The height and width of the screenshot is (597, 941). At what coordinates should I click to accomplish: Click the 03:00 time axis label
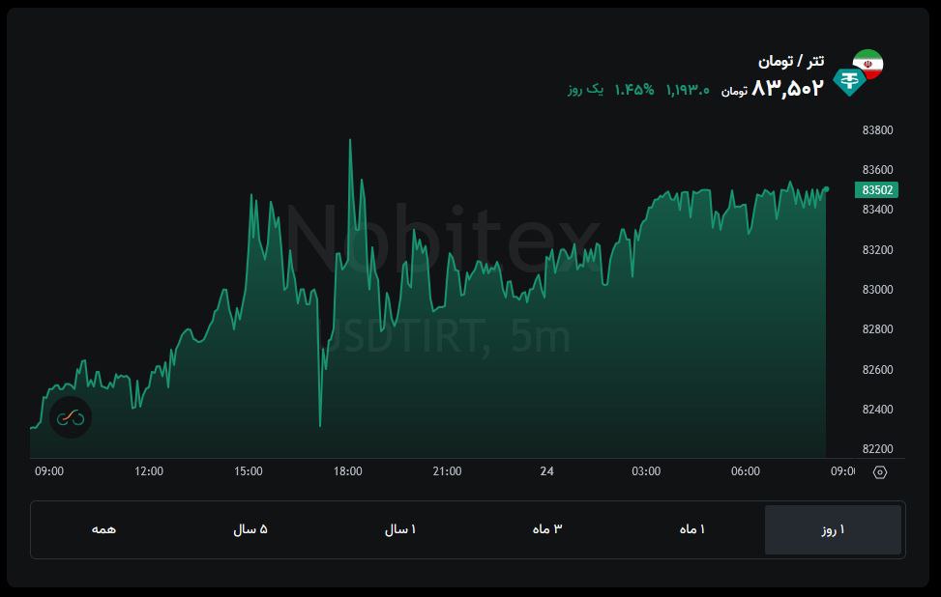[646, 471]
